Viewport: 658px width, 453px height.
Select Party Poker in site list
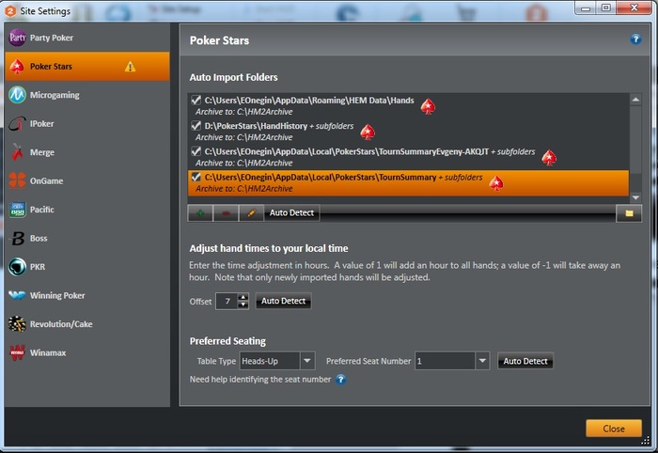86,38
